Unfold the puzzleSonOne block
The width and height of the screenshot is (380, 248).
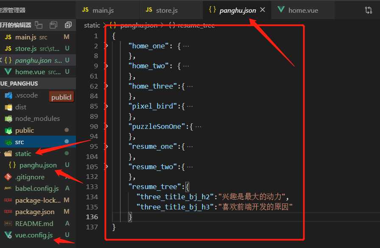coord(106,126)
